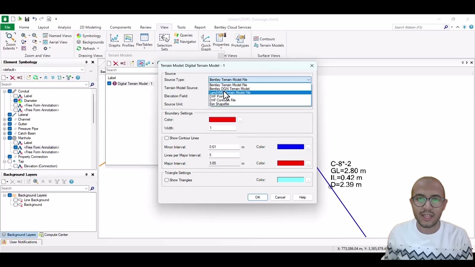This screenshot has width=475, height=267.
Task: Open the Backgrounds manager
Action: coord(90,42)
